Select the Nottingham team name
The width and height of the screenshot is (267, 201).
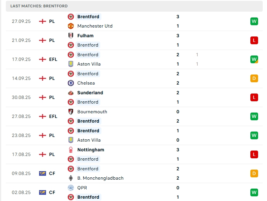click(x=91, y=150)
